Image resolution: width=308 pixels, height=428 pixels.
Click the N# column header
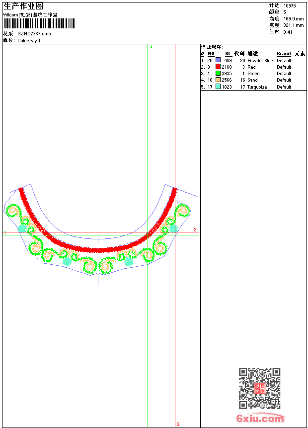click(x=211, y=54)
